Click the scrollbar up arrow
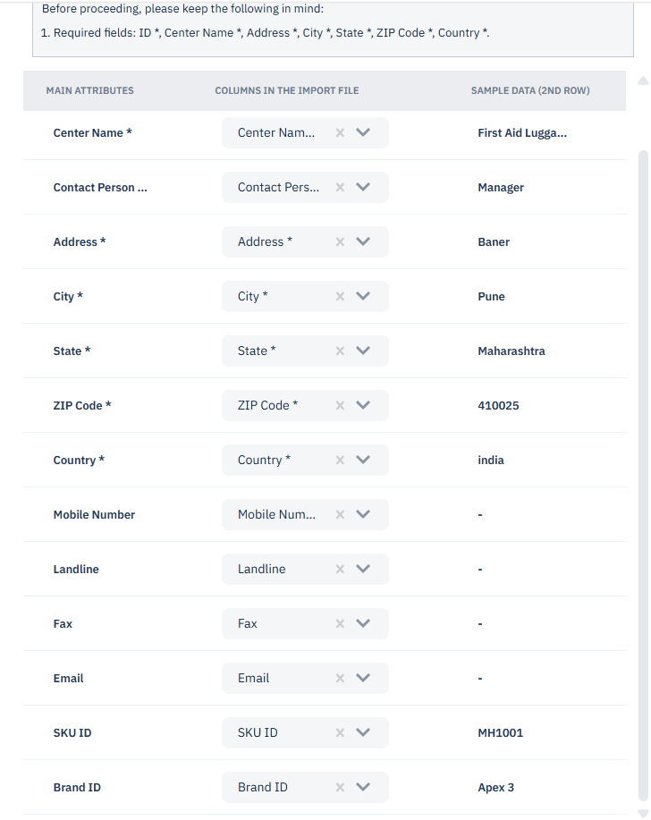The height and width of the screenshot is (820, 651). pos(642,81)
